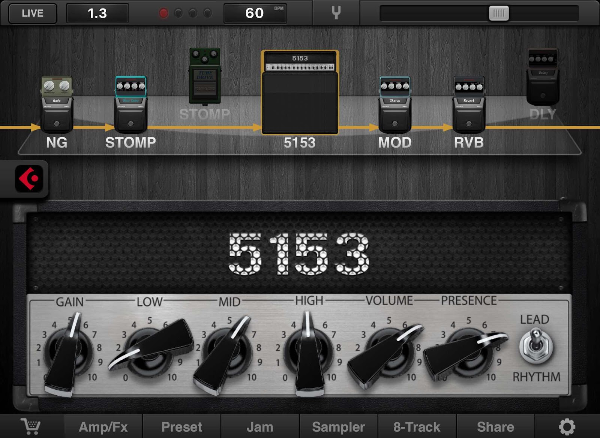
Task: Select the active STOMP compressor pedal
Action: pyautogui.click(x=130, y=105)
